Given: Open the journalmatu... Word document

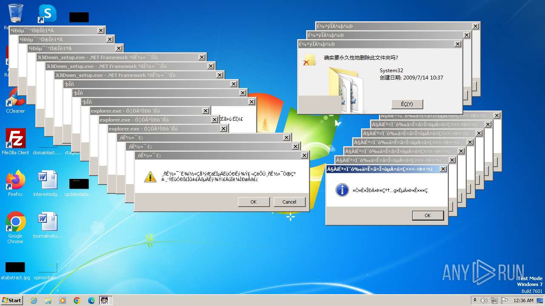Looking at the screenshot, I should (x=47, y=225).
